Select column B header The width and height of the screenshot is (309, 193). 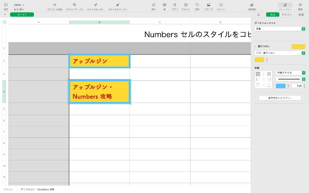[x=99, y=22]
